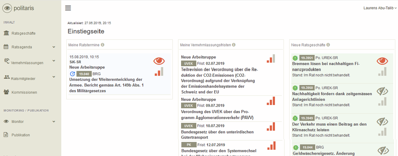The width and height of the screenshot is (398, 156).
Task: Click the Kommissionen group icon
Action: click(x=6, y=92)
